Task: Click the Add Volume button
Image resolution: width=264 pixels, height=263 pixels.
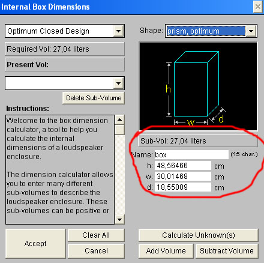Action: point(166,251)
